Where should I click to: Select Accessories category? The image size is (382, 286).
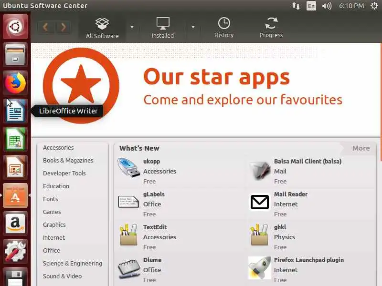tap(58, 148)
